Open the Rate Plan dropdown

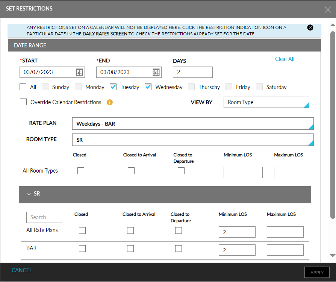pos(193,124)
